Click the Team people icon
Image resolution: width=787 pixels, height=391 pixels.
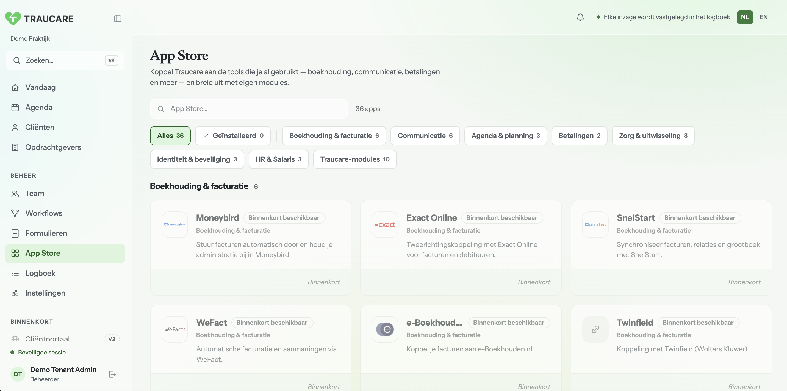[15, 194]
